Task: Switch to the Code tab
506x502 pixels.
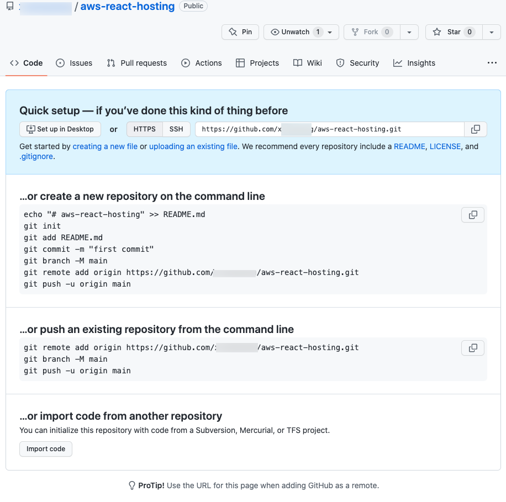Action: [27, 63]
